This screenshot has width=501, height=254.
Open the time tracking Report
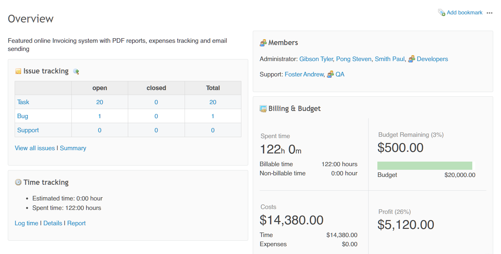(76, 223)
